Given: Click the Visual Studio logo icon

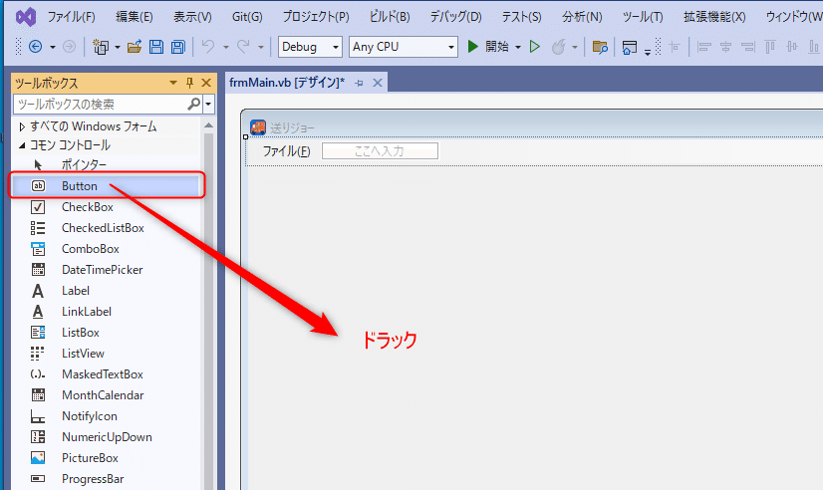Looking at the screenshot, I should coord(26,17).
